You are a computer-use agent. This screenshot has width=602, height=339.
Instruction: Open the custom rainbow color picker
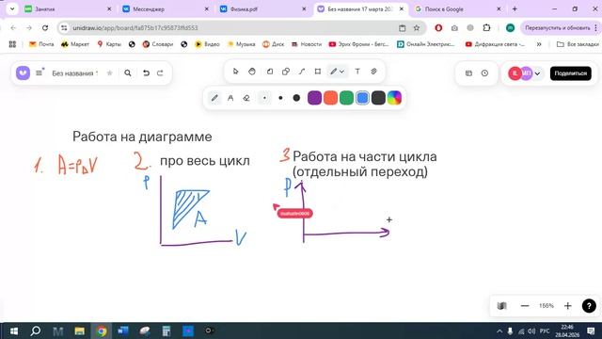[x=394, y=98]
